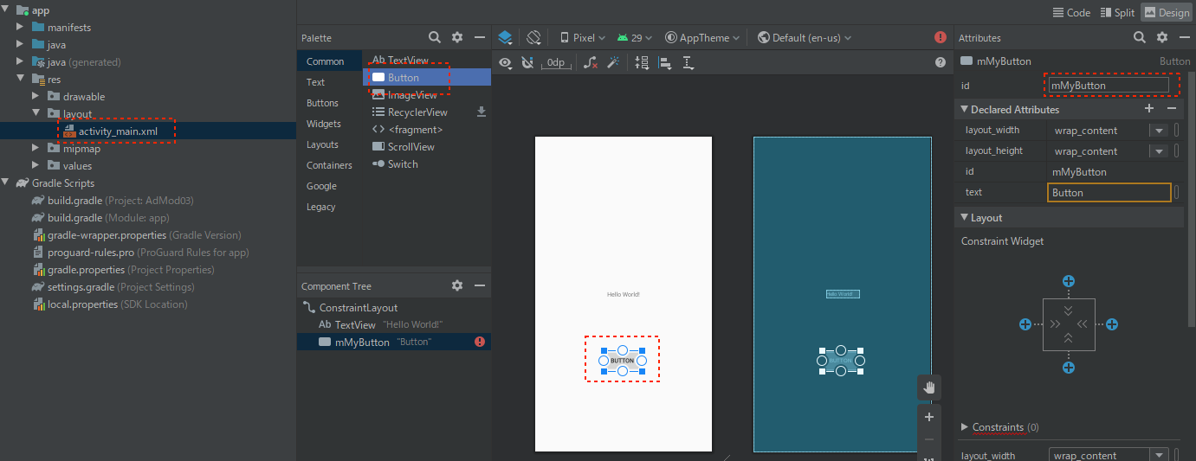
Task: Edit the text attribute field Button
Action: coord(1109,193)
